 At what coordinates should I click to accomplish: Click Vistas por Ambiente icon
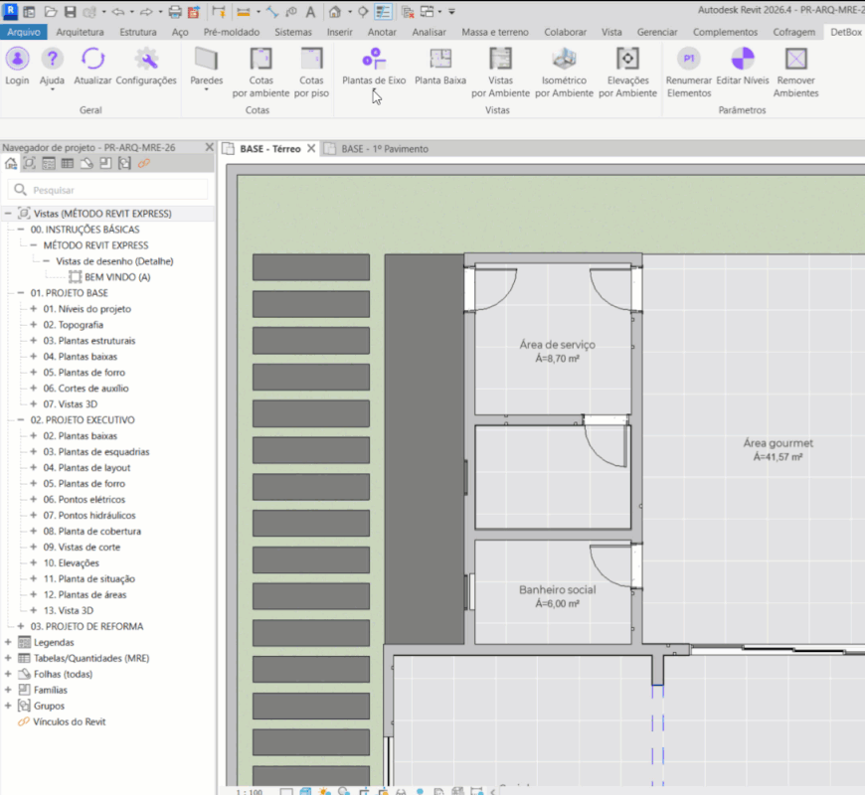[x=500, y=59]
